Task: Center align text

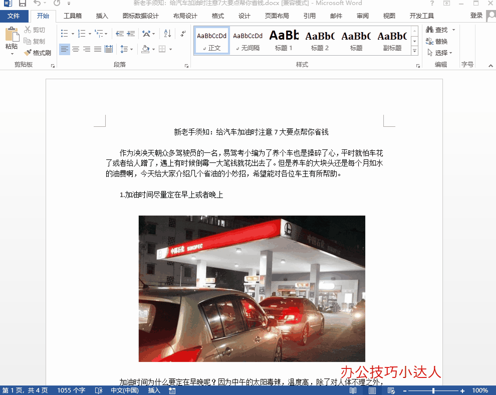Action: pos(76,49)
